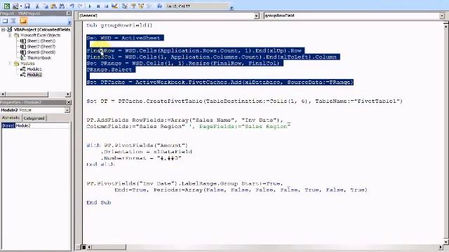Click the Undo arrow icon

(x=72, y=6)
